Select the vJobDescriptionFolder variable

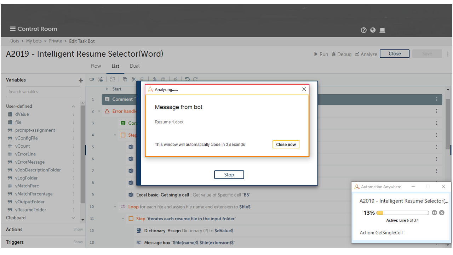pos(38,170)
